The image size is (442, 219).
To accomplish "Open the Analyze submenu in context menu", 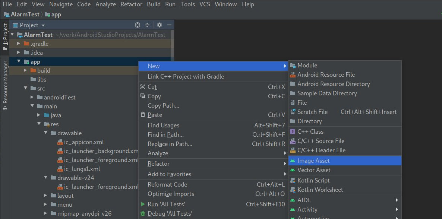I will pyautogui.click(x=214, y=153).
